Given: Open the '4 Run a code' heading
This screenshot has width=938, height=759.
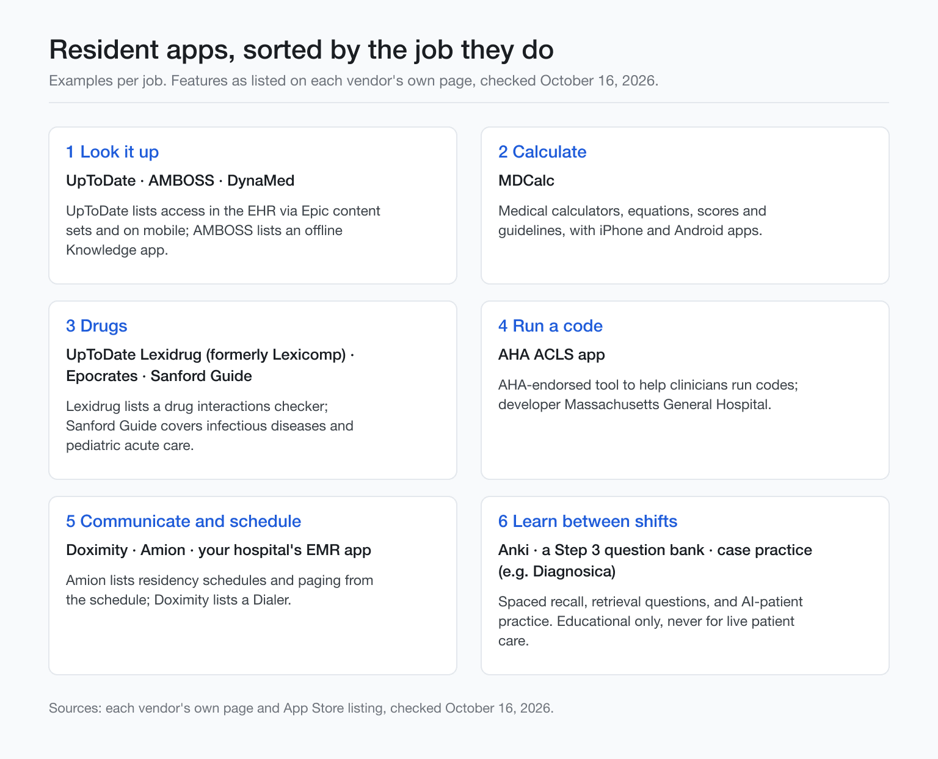Looking at the screenshot, I should click(x=550, y=326).
